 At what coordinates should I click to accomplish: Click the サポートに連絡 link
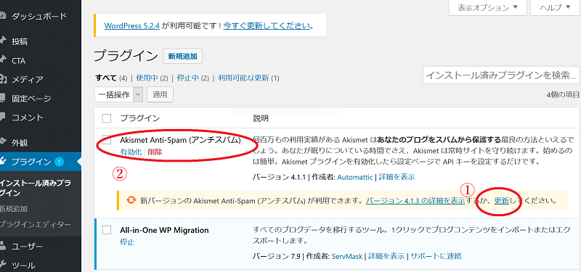[436, 256]
